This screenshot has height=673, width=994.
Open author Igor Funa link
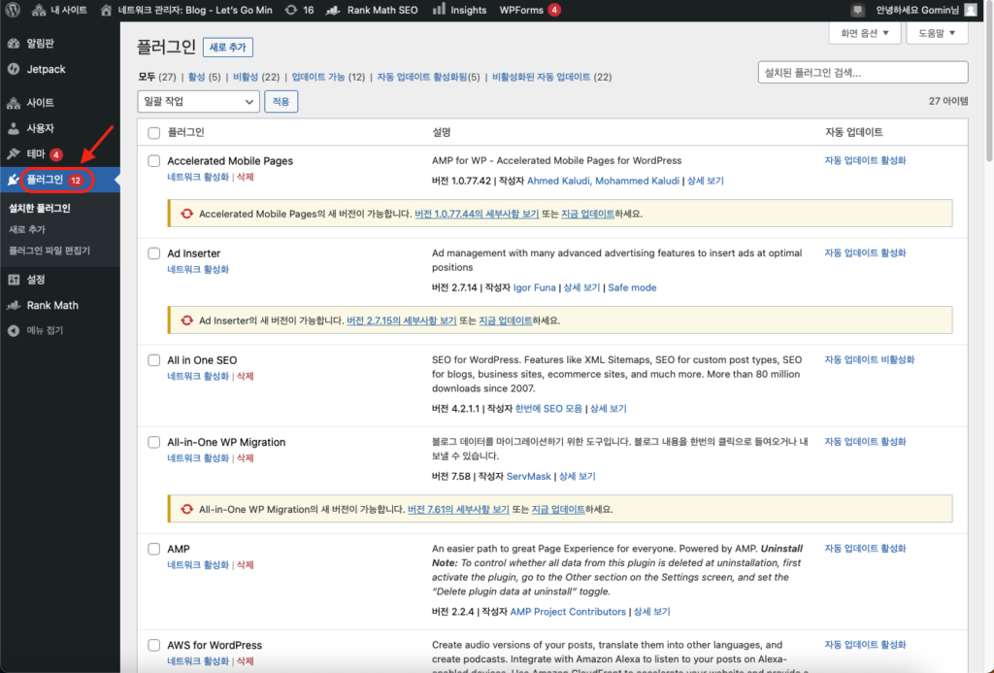pos(535,287)
